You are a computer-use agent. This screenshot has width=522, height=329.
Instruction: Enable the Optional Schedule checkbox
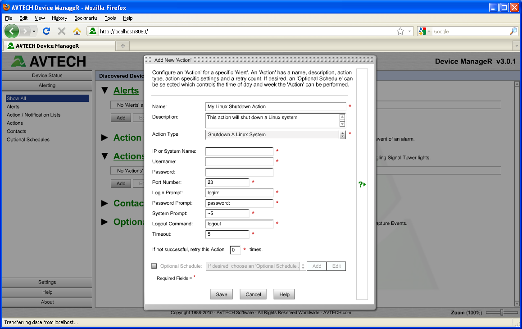(x=154, y=266)
